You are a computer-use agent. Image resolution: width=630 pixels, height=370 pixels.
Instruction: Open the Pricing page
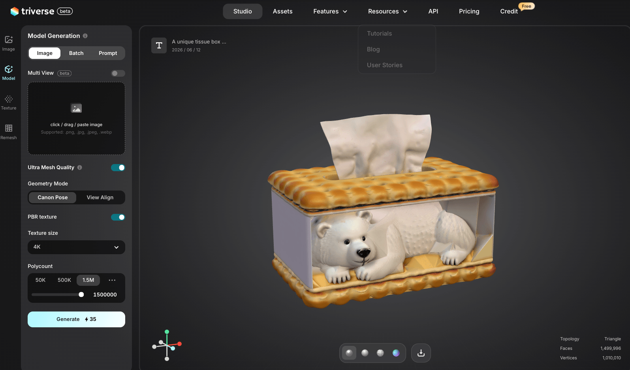click(469, 11)
